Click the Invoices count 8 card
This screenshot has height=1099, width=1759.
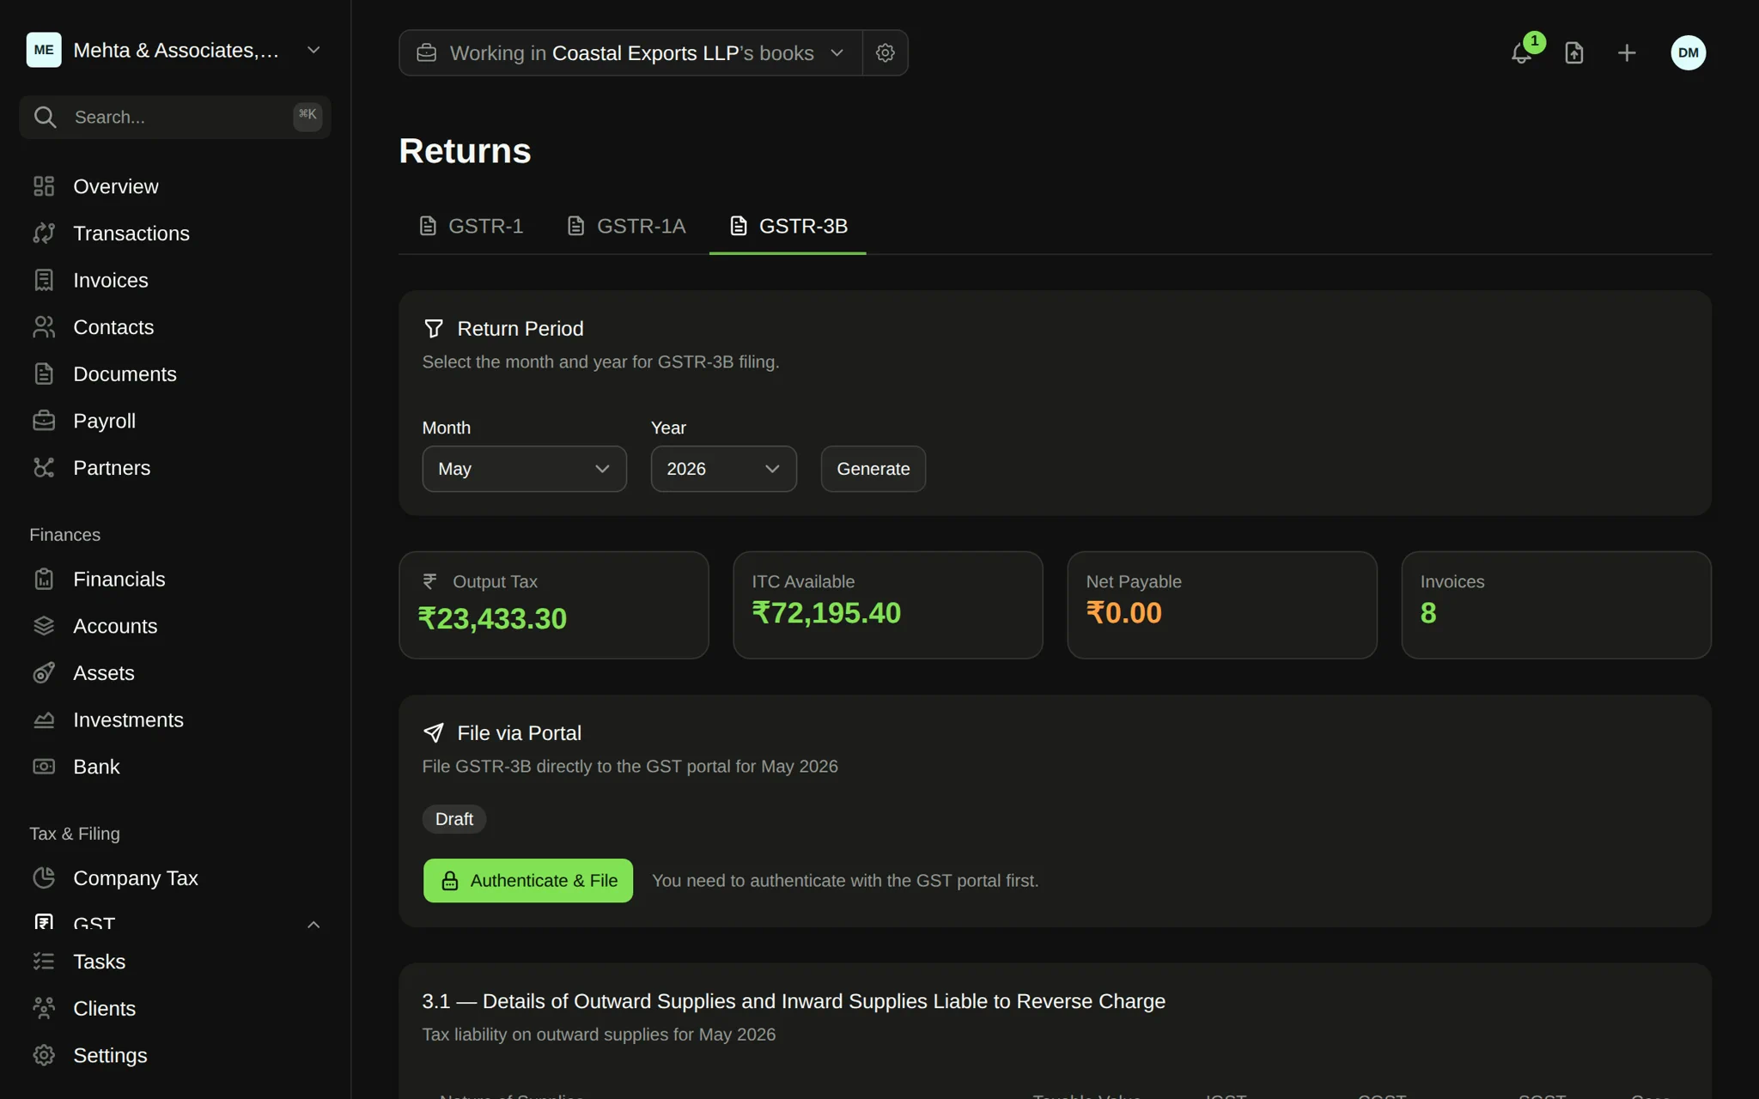click(1556, 605)
